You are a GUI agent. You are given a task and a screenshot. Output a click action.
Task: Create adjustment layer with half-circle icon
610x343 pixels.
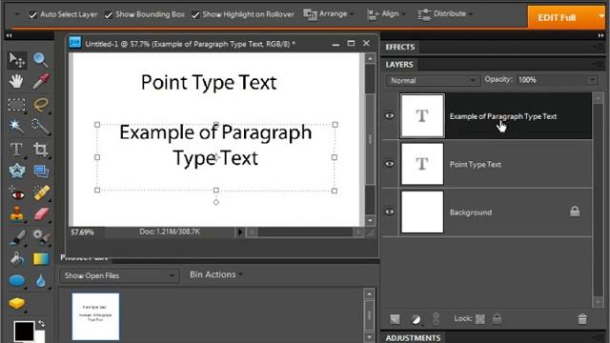tap(416, 319)
